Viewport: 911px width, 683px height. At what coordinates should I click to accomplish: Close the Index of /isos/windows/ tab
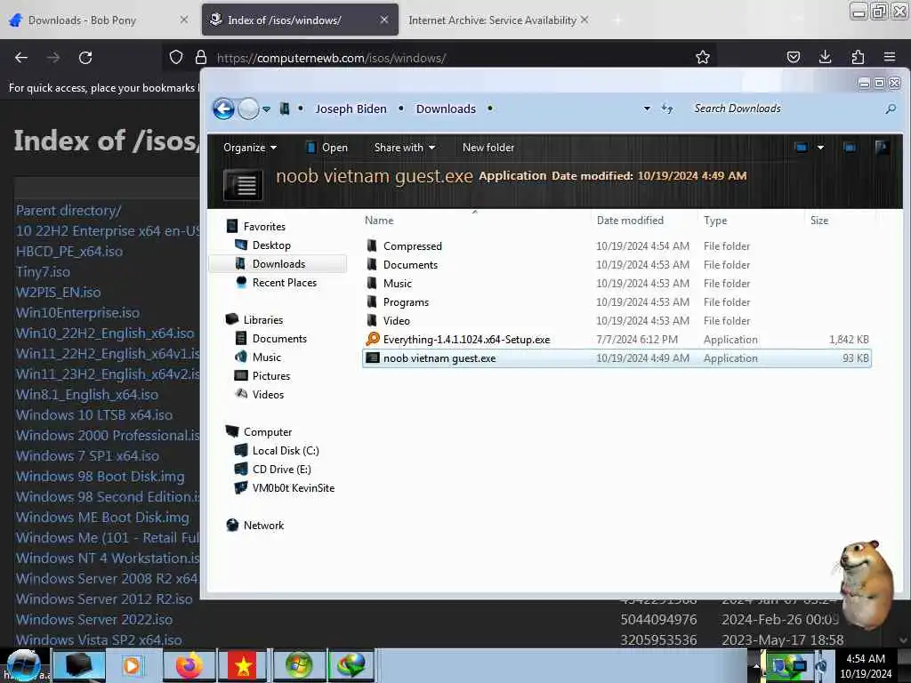(384, 20)
